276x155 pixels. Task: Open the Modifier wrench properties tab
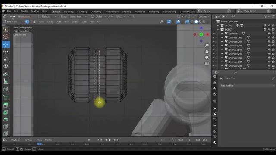click(215, 114)
